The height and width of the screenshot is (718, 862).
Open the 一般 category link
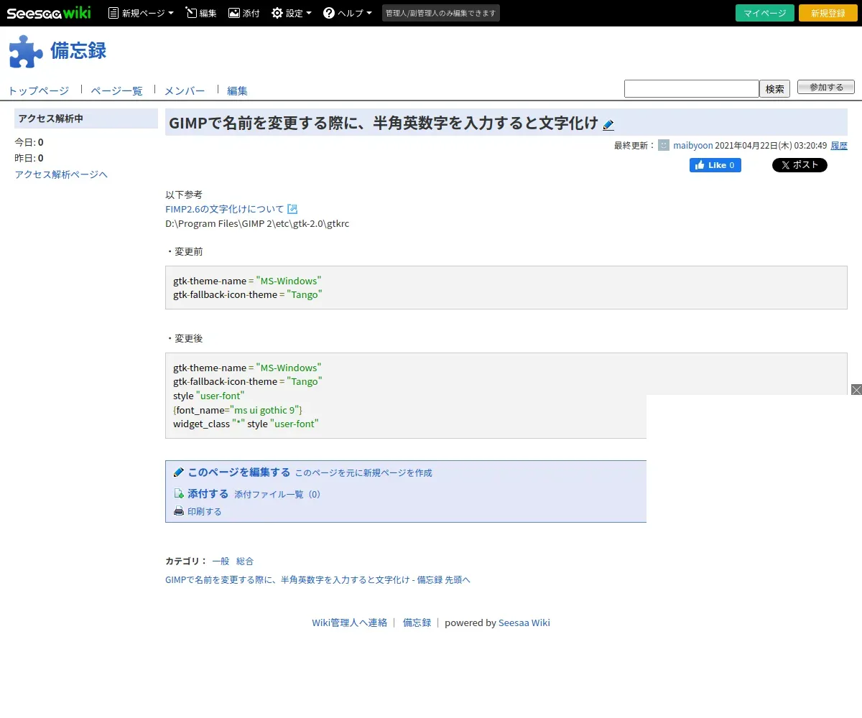coord(221,561)
